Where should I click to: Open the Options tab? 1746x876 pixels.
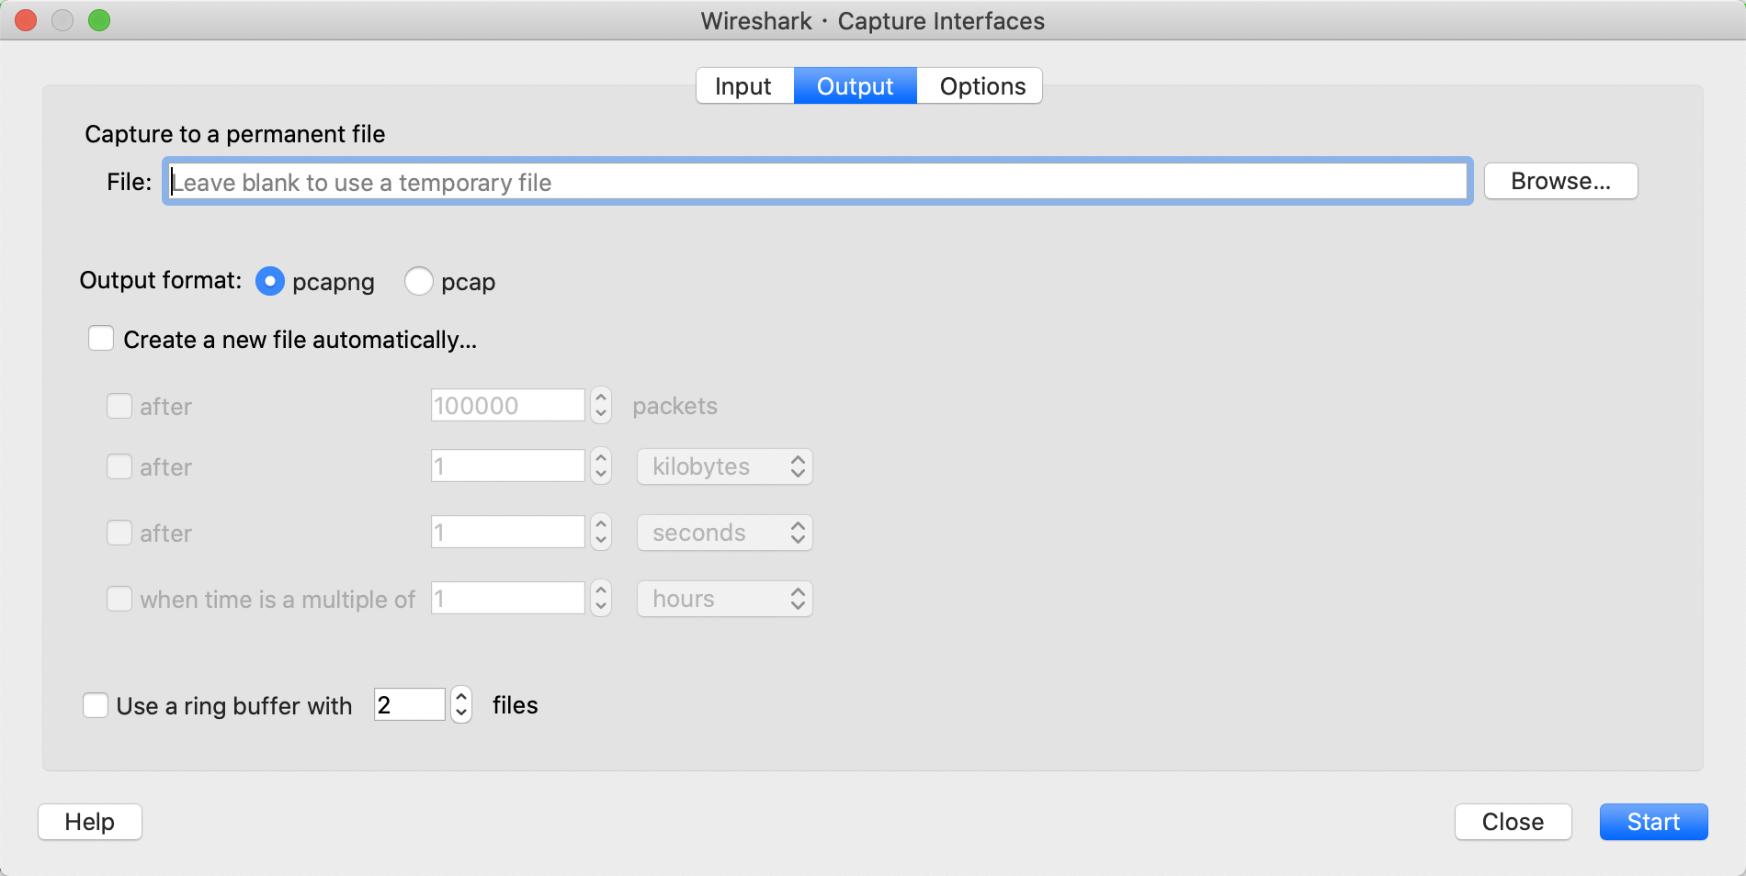[x=980, y=86]
